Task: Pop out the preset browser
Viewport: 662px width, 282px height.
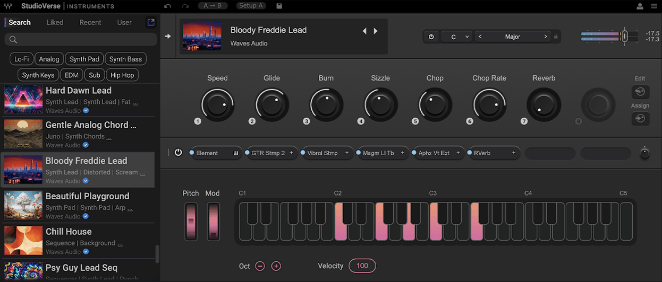Action: pyautogui.click(x=151, y=22)
